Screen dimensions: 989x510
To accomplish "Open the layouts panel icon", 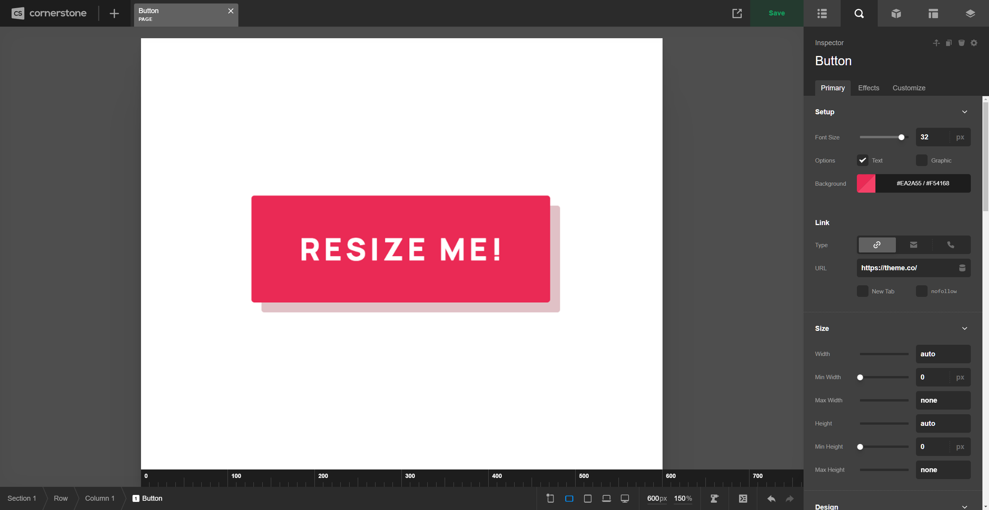I will tap(933, 14).
